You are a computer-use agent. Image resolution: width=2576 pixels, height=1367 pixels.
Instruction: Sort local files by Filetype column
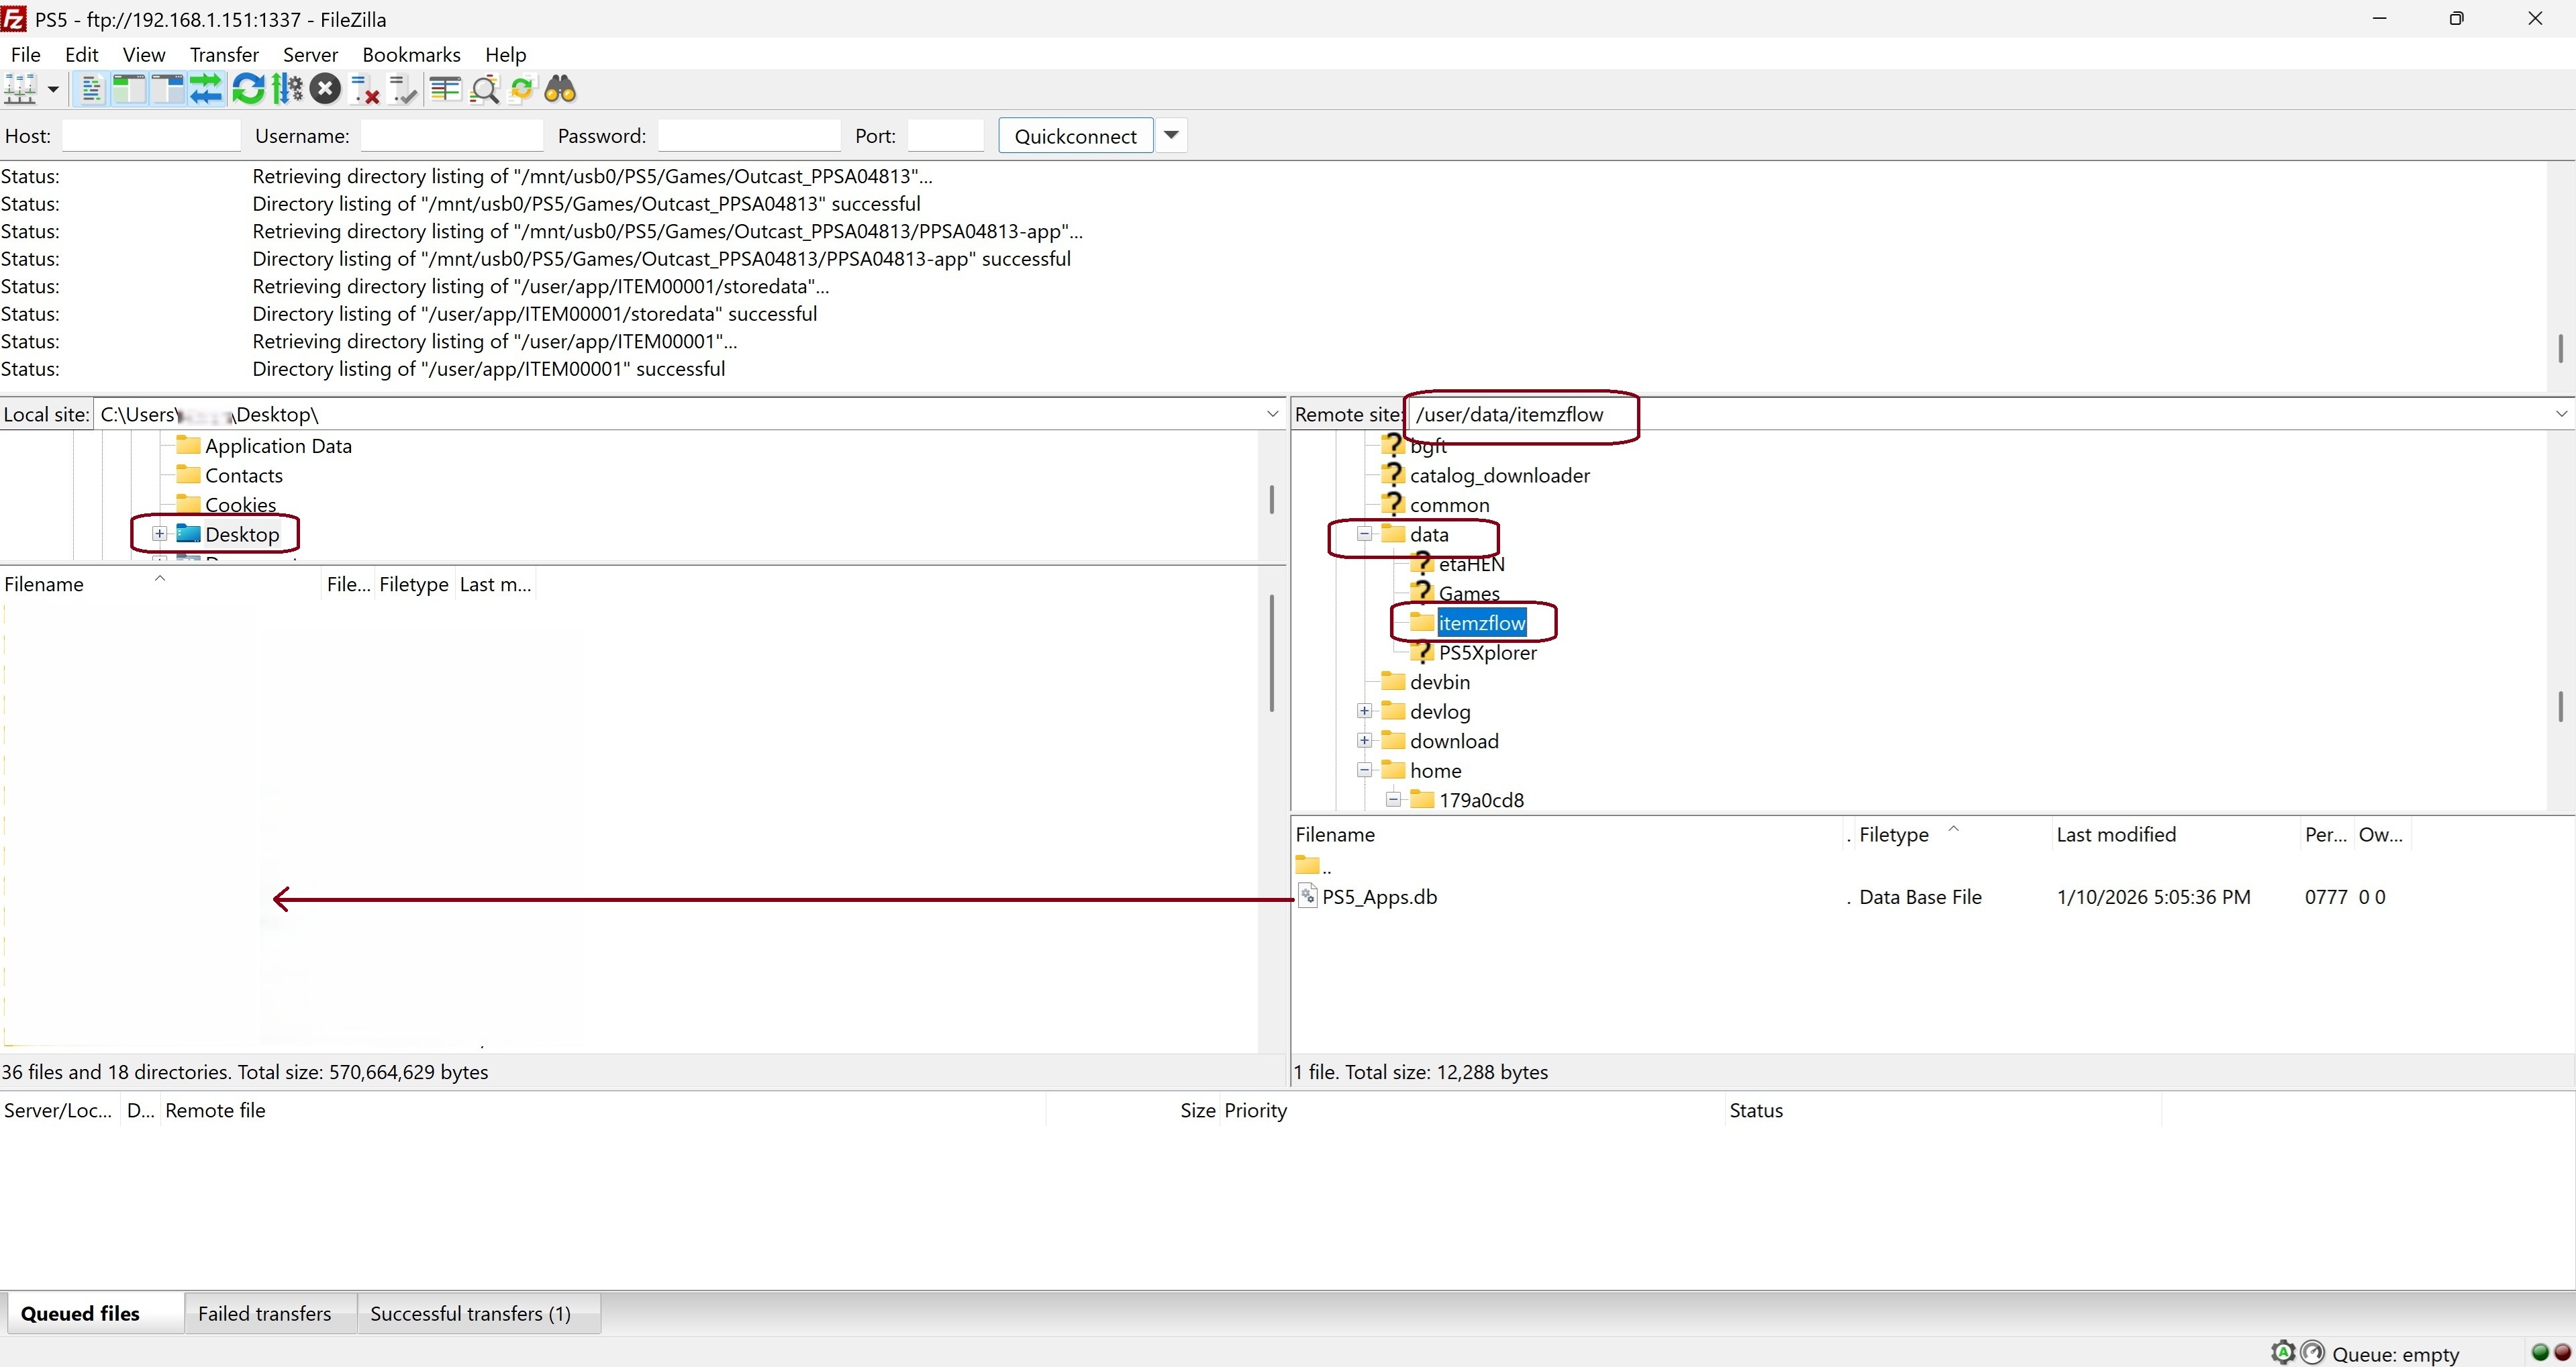point(413,585)
